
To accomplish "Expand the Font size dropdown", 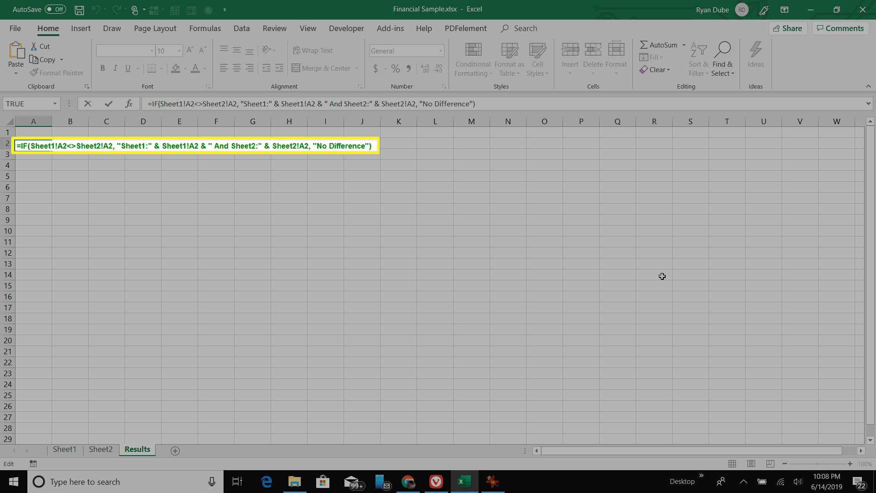I will (x=179, y=51).
